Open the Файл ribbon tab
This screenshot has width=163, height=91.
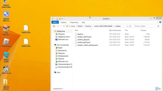click(x=55, y=22)
